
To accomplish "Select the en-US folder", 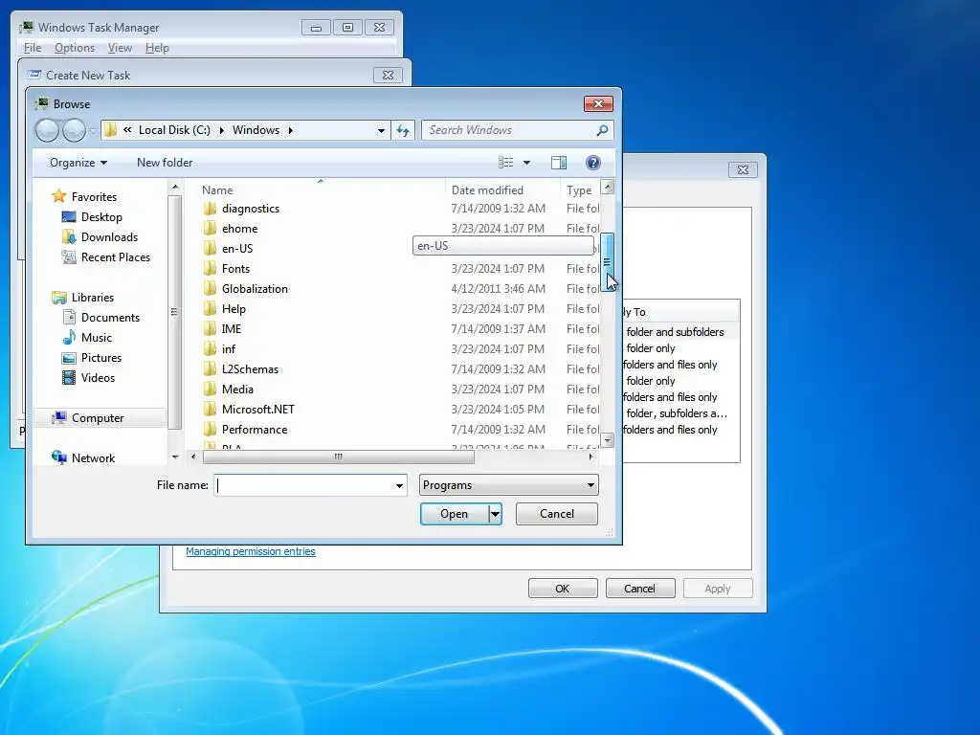I will pyautogui.click(x=237, y=249).
